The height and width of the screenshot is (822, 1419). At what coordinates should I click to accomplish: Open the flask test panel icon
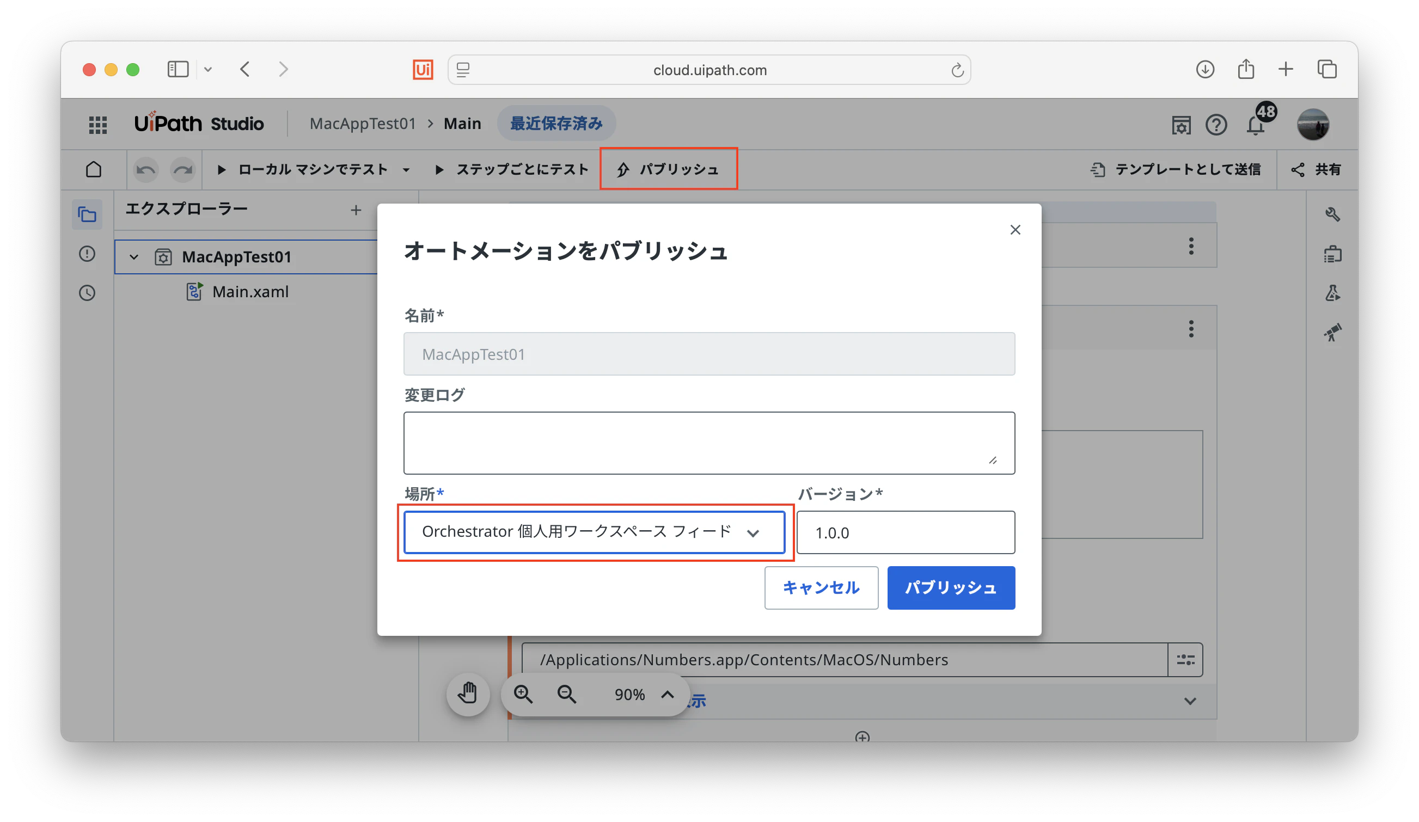point(1332,293)
